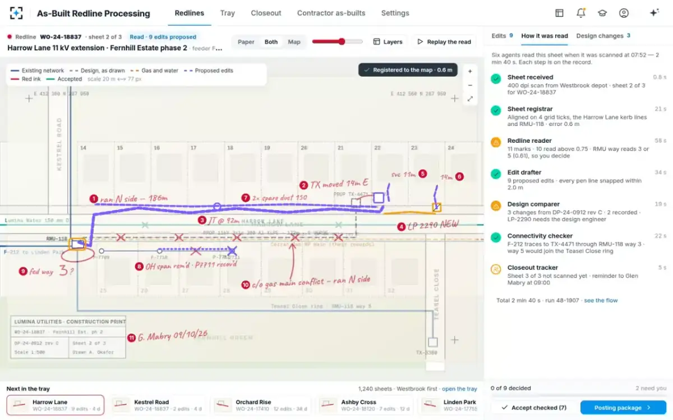Click Redline reader warning icon
673x420 pixels.
click(496, 142)
